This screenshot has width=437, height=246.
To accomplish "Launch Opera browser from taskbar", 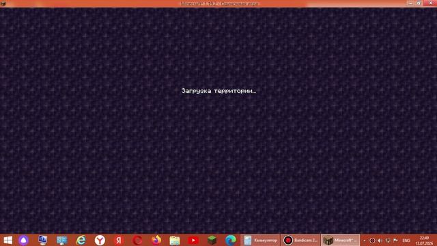I will click(x=137, y=240).
